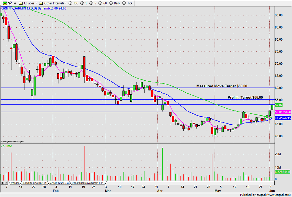Click the Measured Move Target $60.00 label
292x197 pixels.
[222, 86]
